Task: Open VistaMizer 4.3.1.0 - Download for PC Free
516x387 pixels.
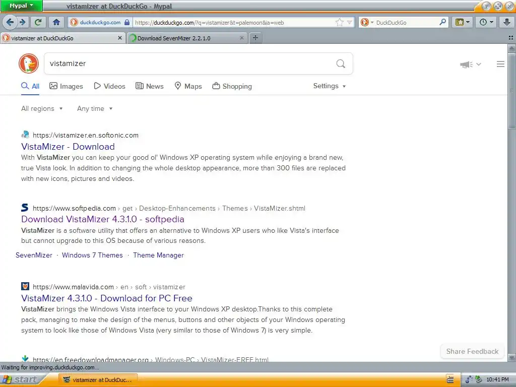Action: click(107, 298)
